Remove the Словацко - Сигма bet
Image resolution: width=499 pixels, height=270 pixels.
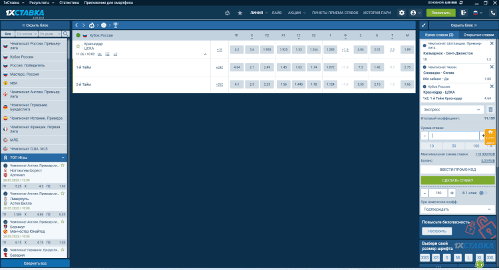click(x=492, y=67)
